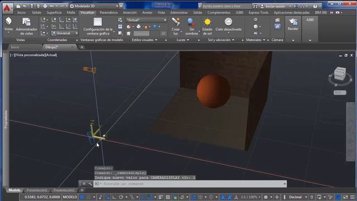Click the Undo arrow in quick access toolbar
Viewport: 357px width, 201px height.
[x=52, y=6]
